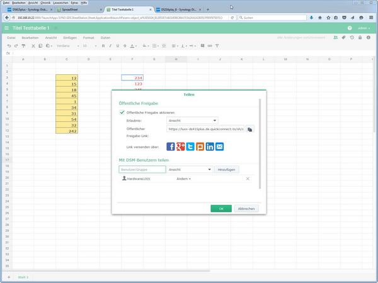This screenshot has height=283, width=378.
Task: Open the admin account dropdown
Action: pyautogui.click(x=364, y=28)
